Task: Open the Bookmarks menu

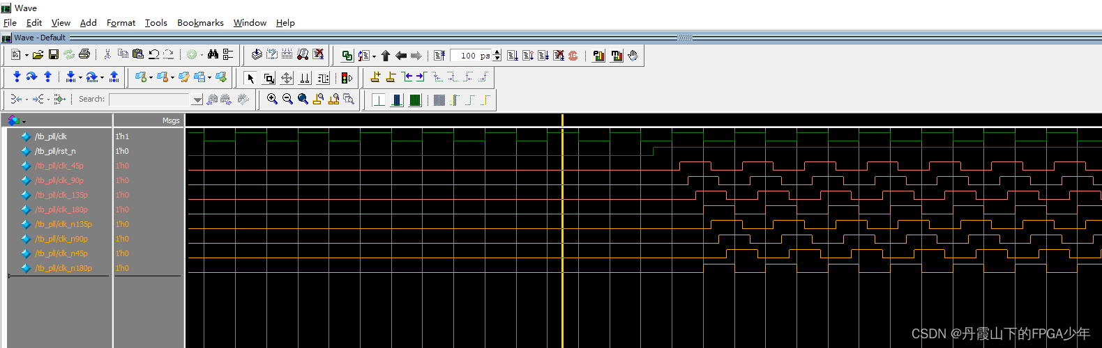Action: point(200,22)
